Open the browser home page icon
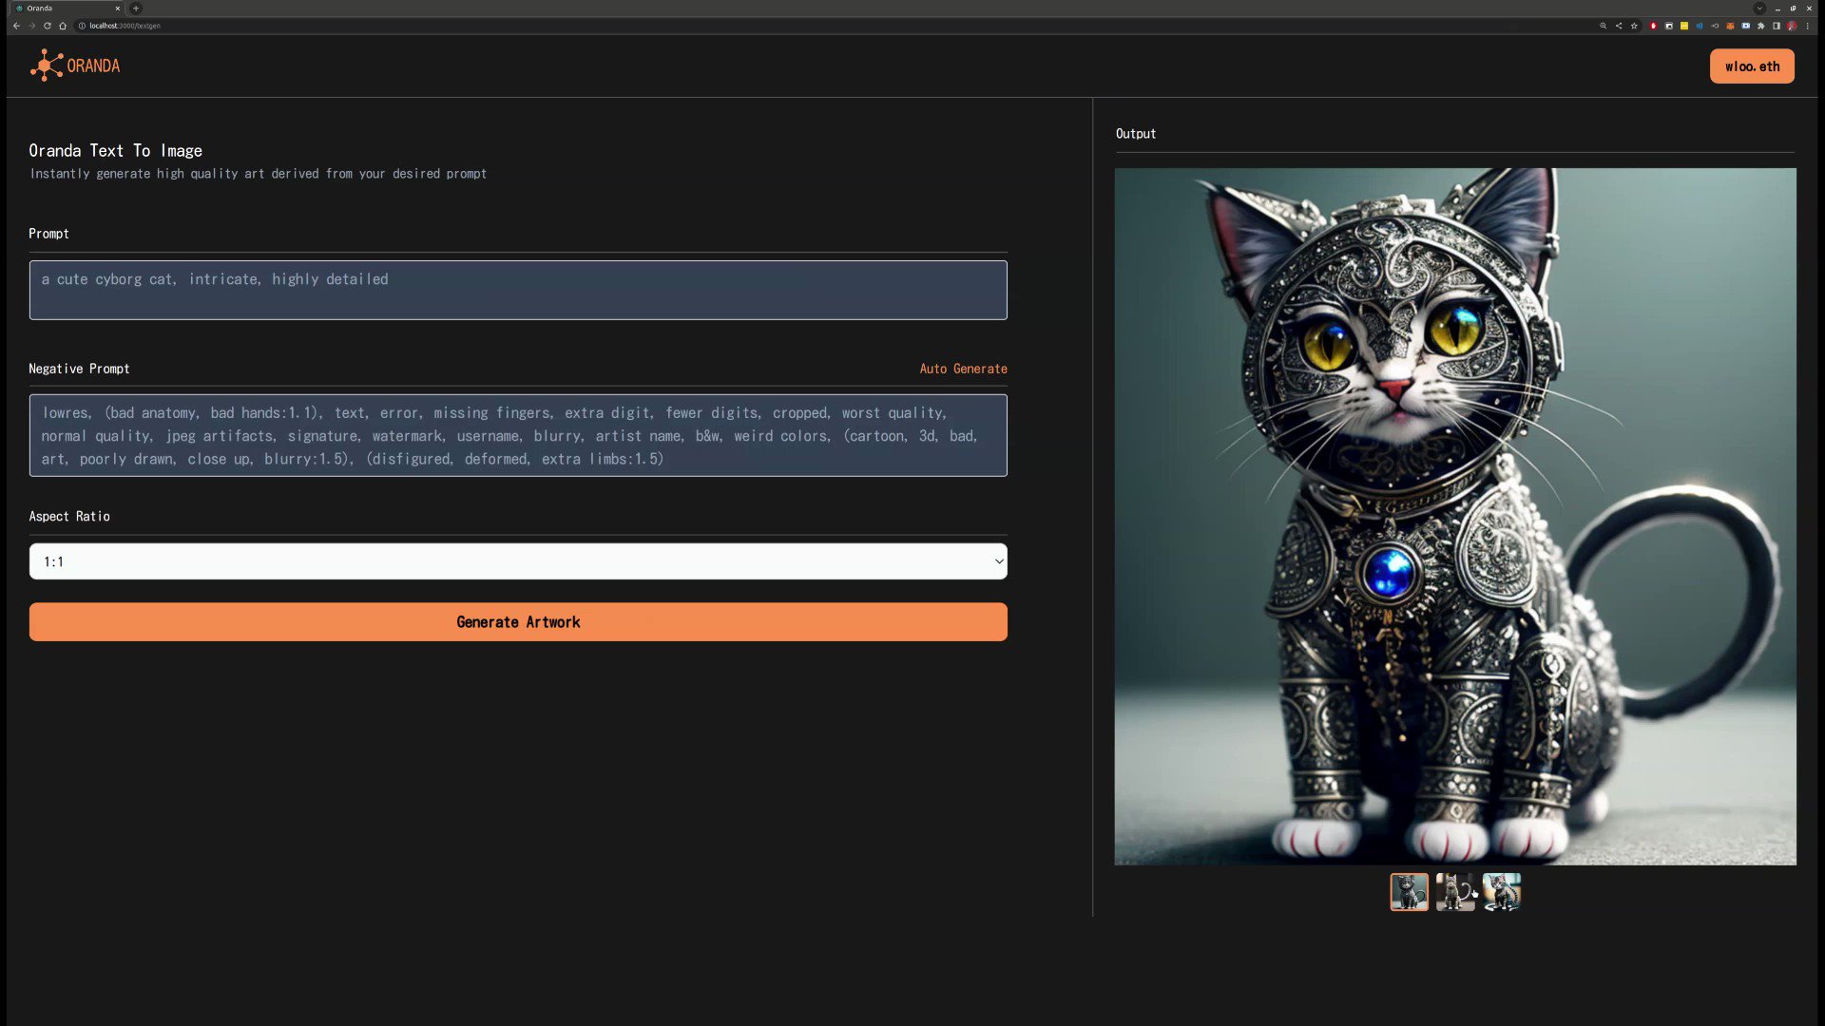This screenshot has width=1825, height=1026. [63, 26]
